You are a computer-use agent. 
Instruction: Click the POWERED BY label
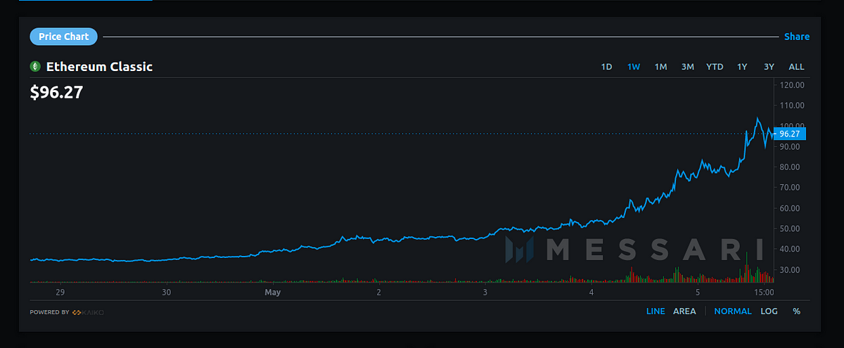pos(49,312)
